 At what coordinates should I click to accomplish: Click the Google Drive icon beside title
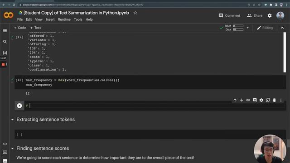(20, 13)
